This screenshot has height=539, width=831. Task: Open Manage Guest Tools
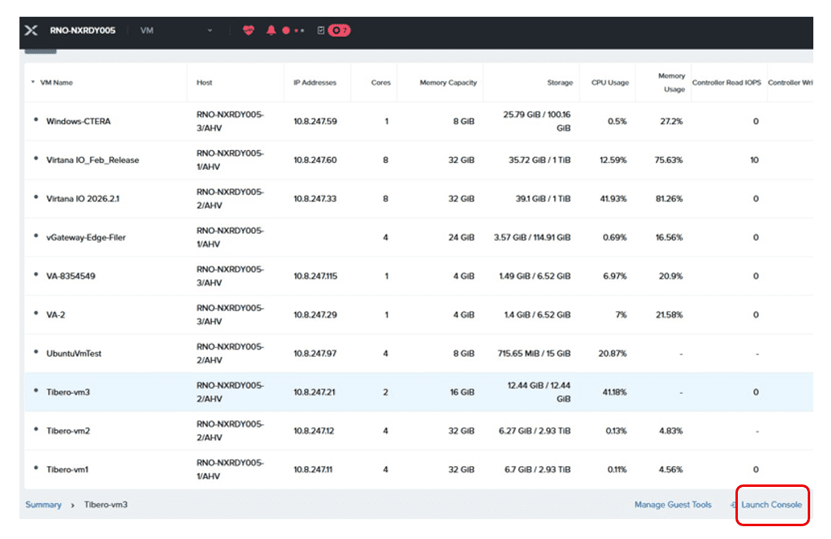(x=673, y=505)
